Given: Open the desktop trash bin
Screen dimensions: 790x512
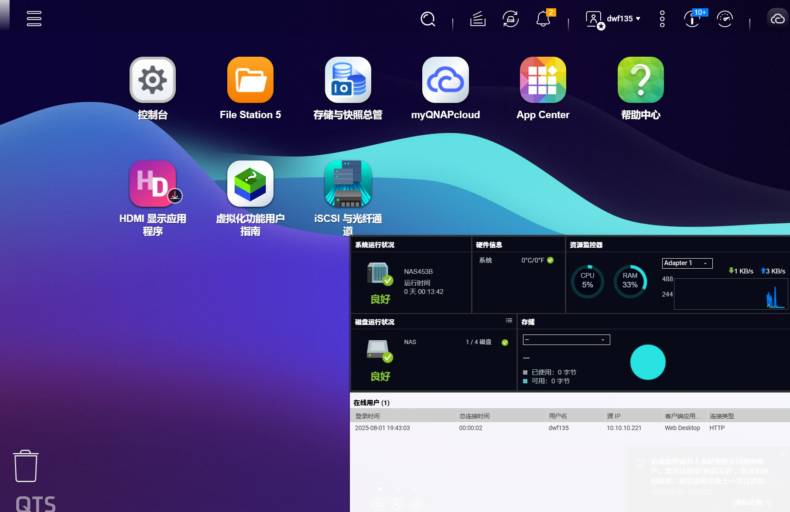Looking at the screenshot, I should (x=26, y=466).
